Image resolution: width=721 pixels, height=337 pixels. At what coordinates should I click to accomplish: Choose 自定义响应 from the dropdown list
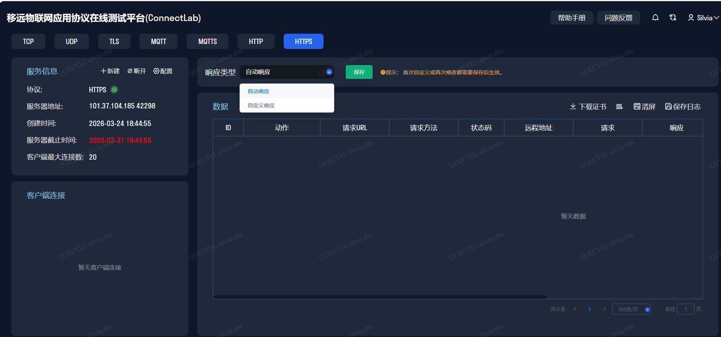pyautogui.click(x=261, y=105)
